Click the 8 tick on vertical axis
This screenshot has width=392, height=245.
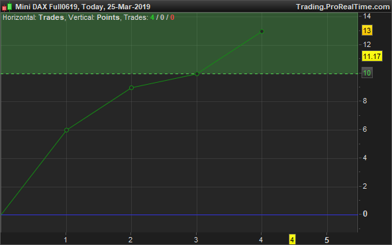click(365, 101)
